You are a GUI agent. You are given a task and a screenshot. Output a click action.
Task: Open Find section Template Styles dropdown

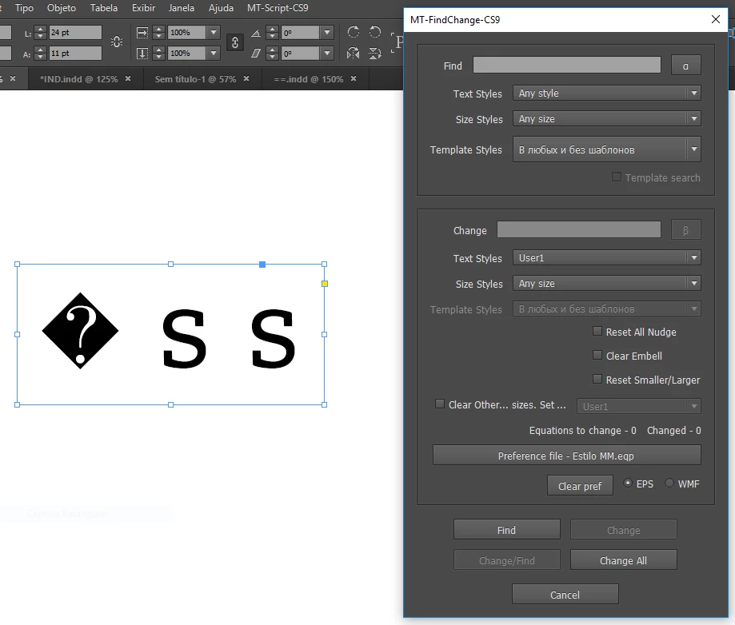click(606, 149)
